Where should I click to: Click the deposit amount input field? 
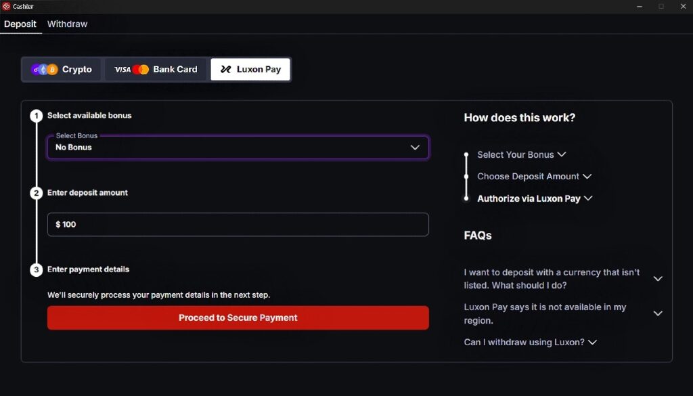pos(238,224)
